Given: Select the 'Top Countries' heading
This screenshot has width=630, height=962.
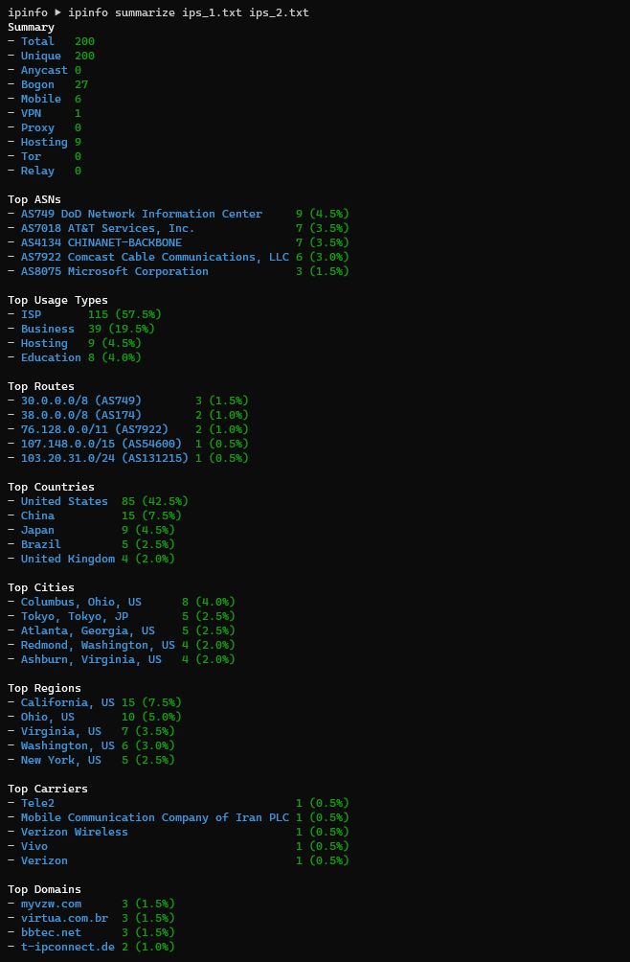Looking at the screenshot, I should (51, 487).
